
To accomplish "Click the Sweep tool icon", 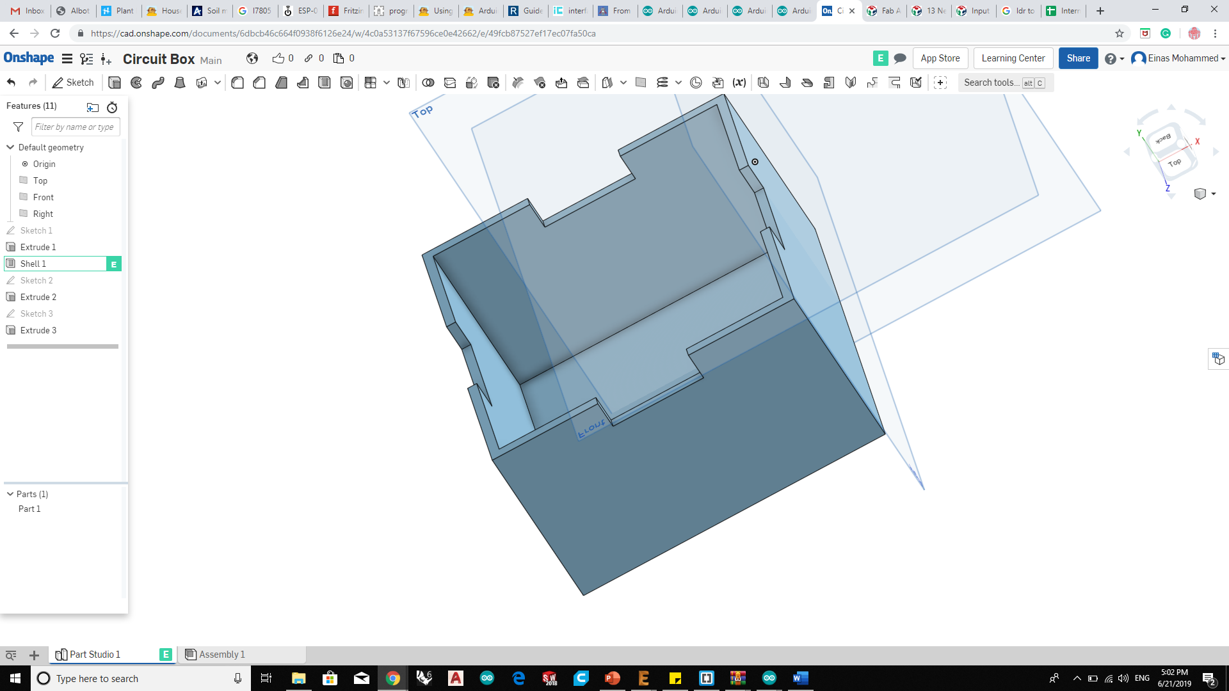I will click(158, 83).
